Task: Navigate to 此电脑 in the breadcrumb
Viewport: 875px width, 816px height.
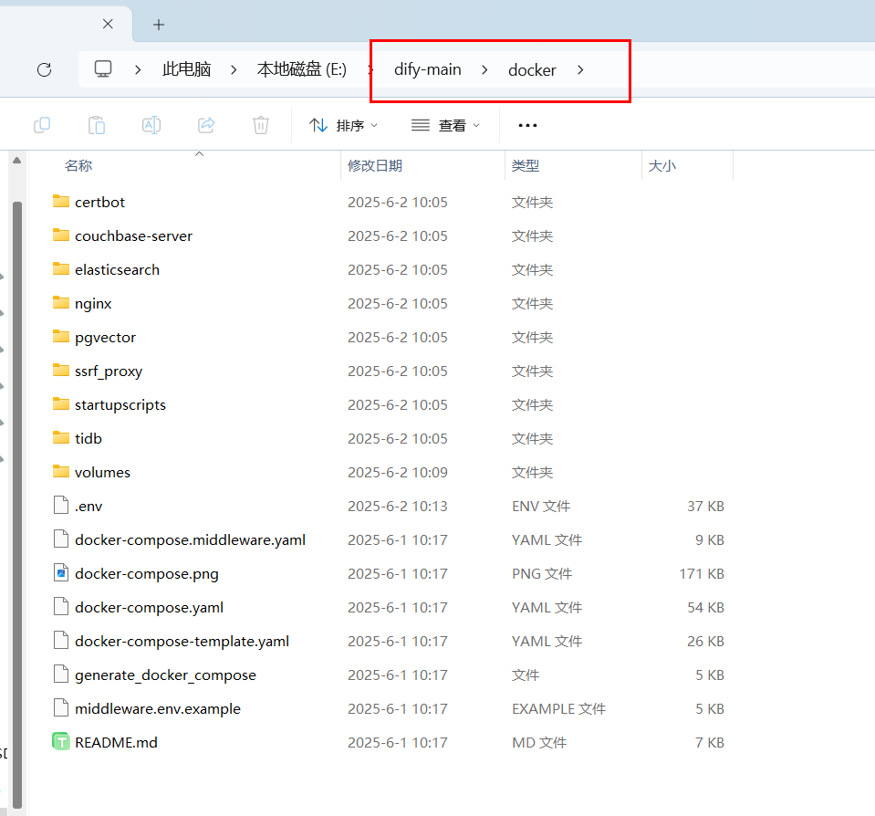Action: click(186, 69)
